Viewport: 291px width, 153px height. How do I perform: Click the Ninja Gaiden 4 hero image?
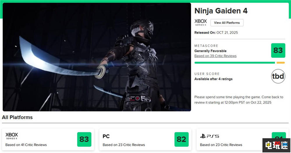click(x=97, y=57)
